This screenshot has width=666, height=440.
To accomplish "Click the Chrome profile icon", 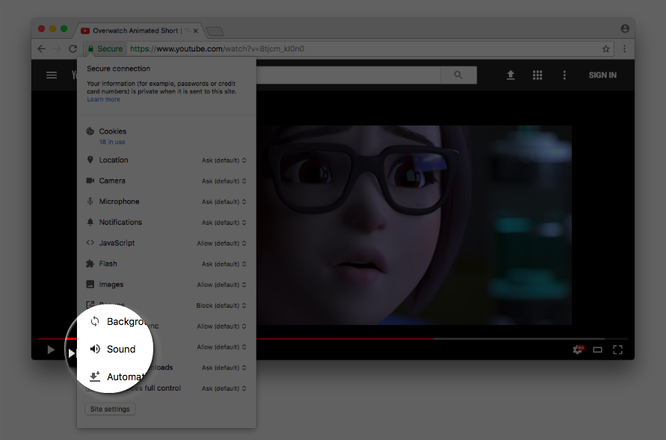I will tap(624, 28).
